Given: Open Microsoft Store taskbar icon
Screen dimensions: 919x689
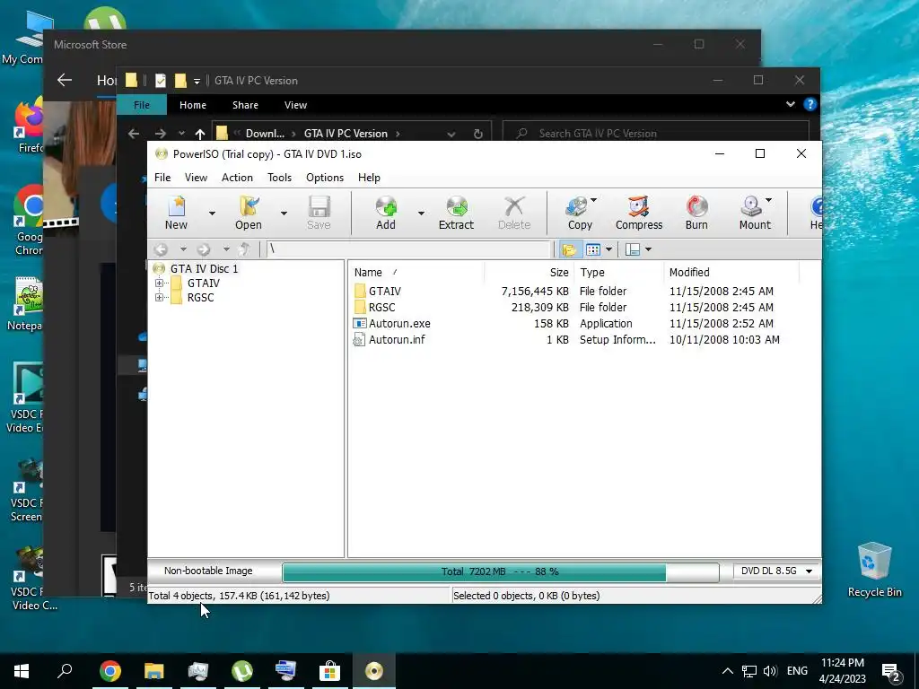Looking at the screenshot, I should tap(329, 671).
